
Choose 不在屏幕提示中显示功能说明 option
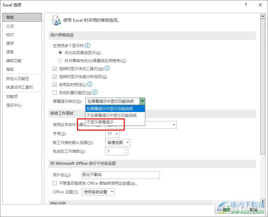[115, 116]
